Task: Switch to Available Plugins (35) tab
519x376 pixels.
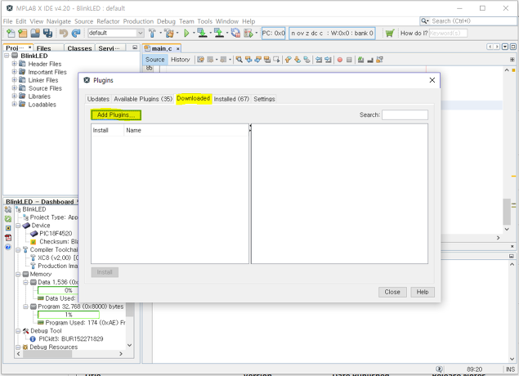Action: coord(143,99)
